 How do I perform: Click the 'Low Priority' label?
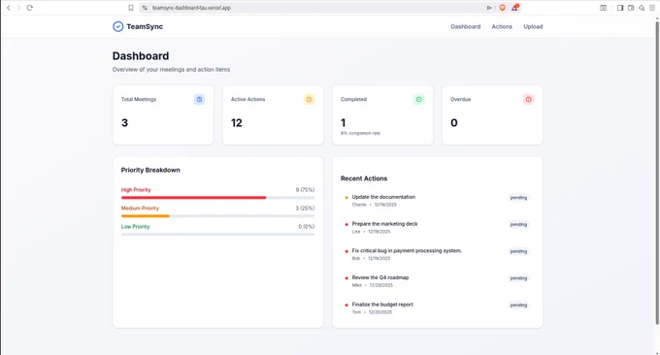(135, 226)
